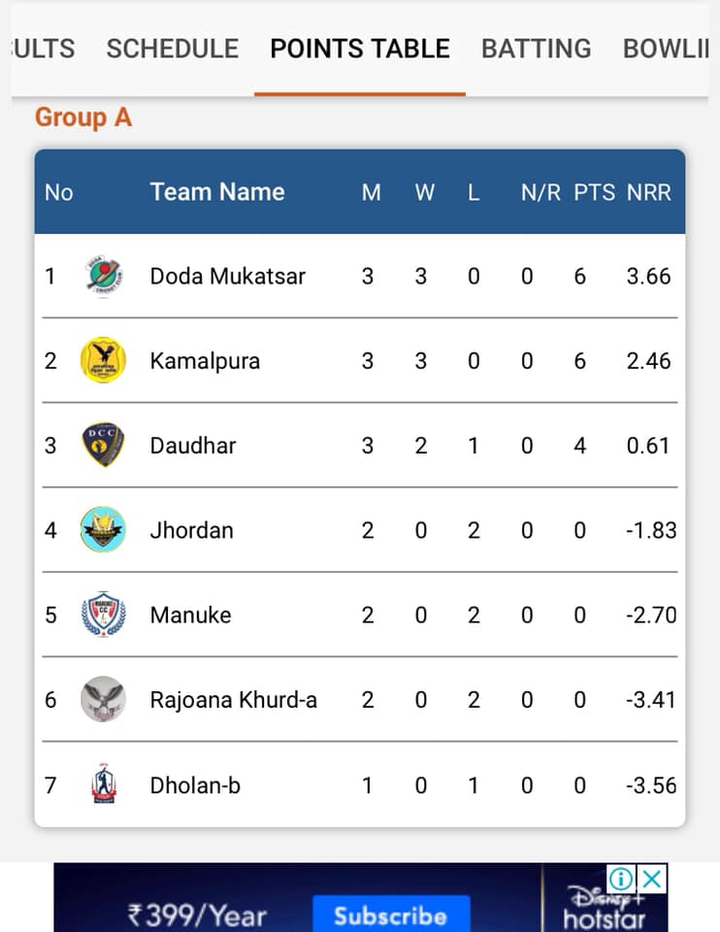Select the Daudhar DCC shield logo
720x932 pixels.
pyautogui.click(x=104, y=445)
